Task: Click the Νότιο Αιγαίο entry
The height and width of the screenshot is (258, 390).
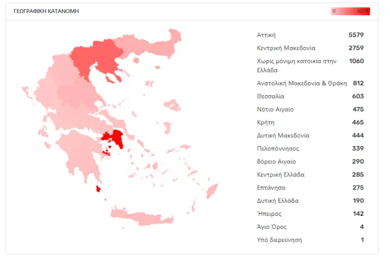Action: point(310,109)
